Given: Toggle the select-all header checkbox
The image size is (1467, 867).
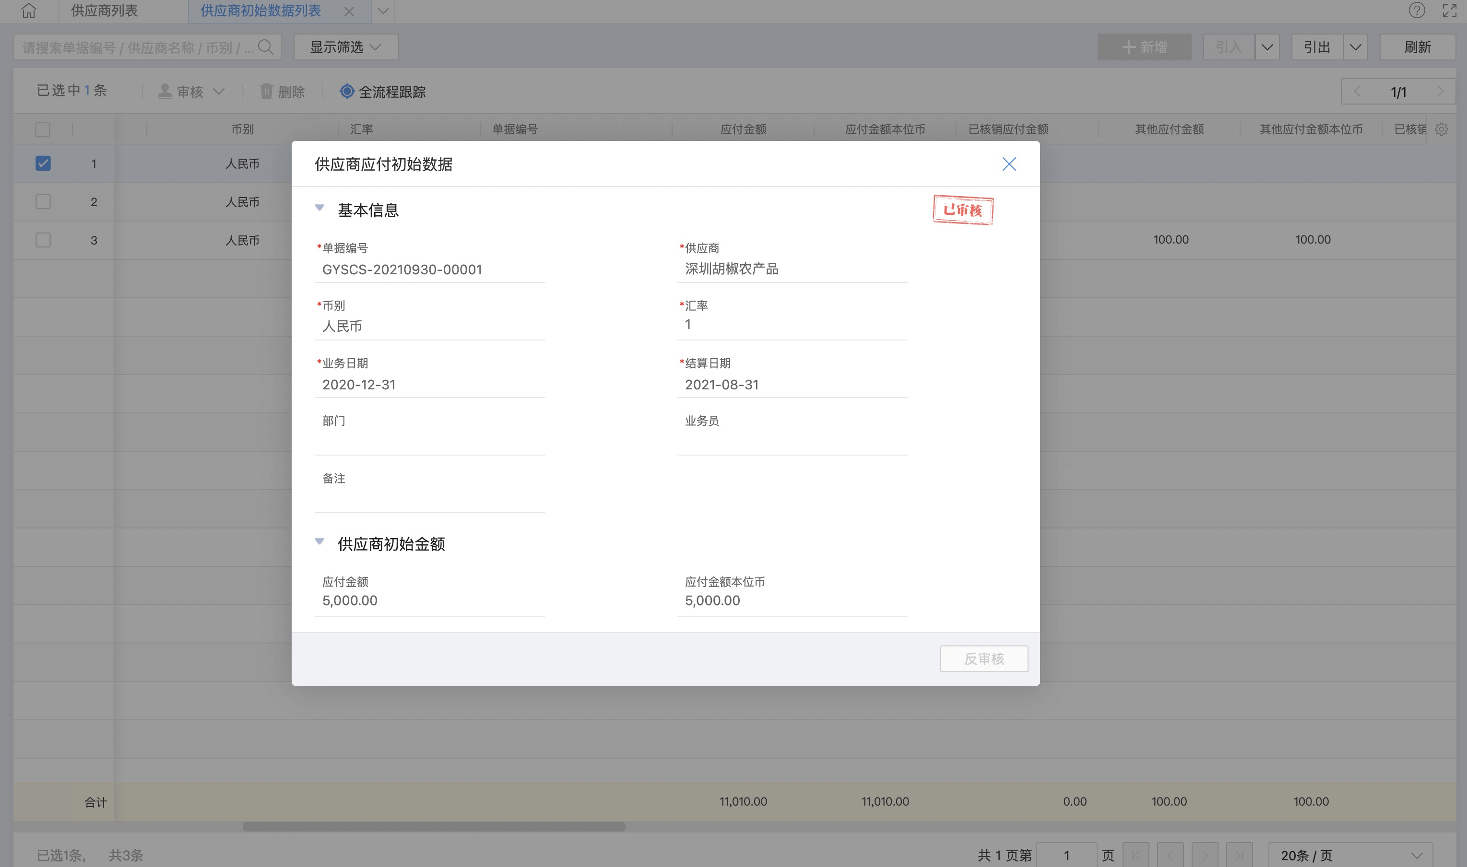Looking at the screenshot, I should (43, 129).
